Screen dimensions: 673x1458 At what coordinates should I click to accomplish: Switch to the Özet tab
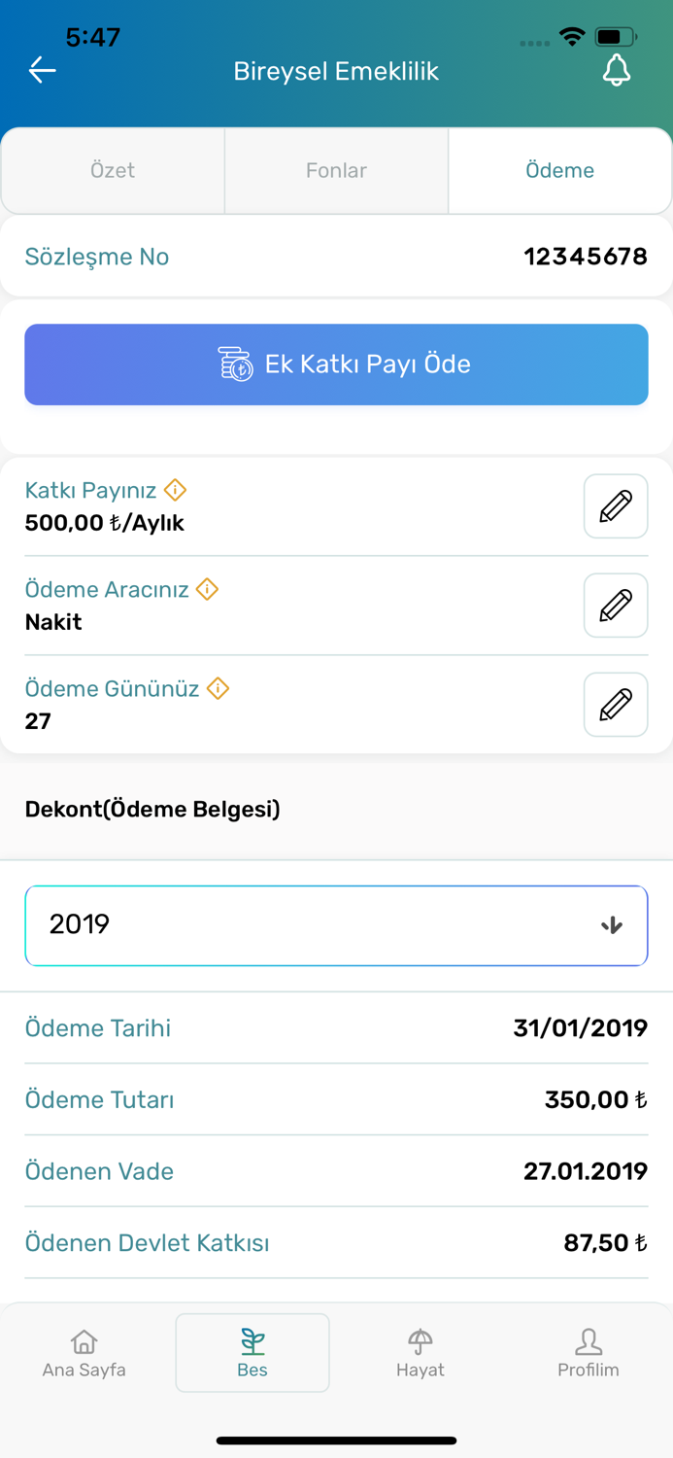(x=112, y=170)
